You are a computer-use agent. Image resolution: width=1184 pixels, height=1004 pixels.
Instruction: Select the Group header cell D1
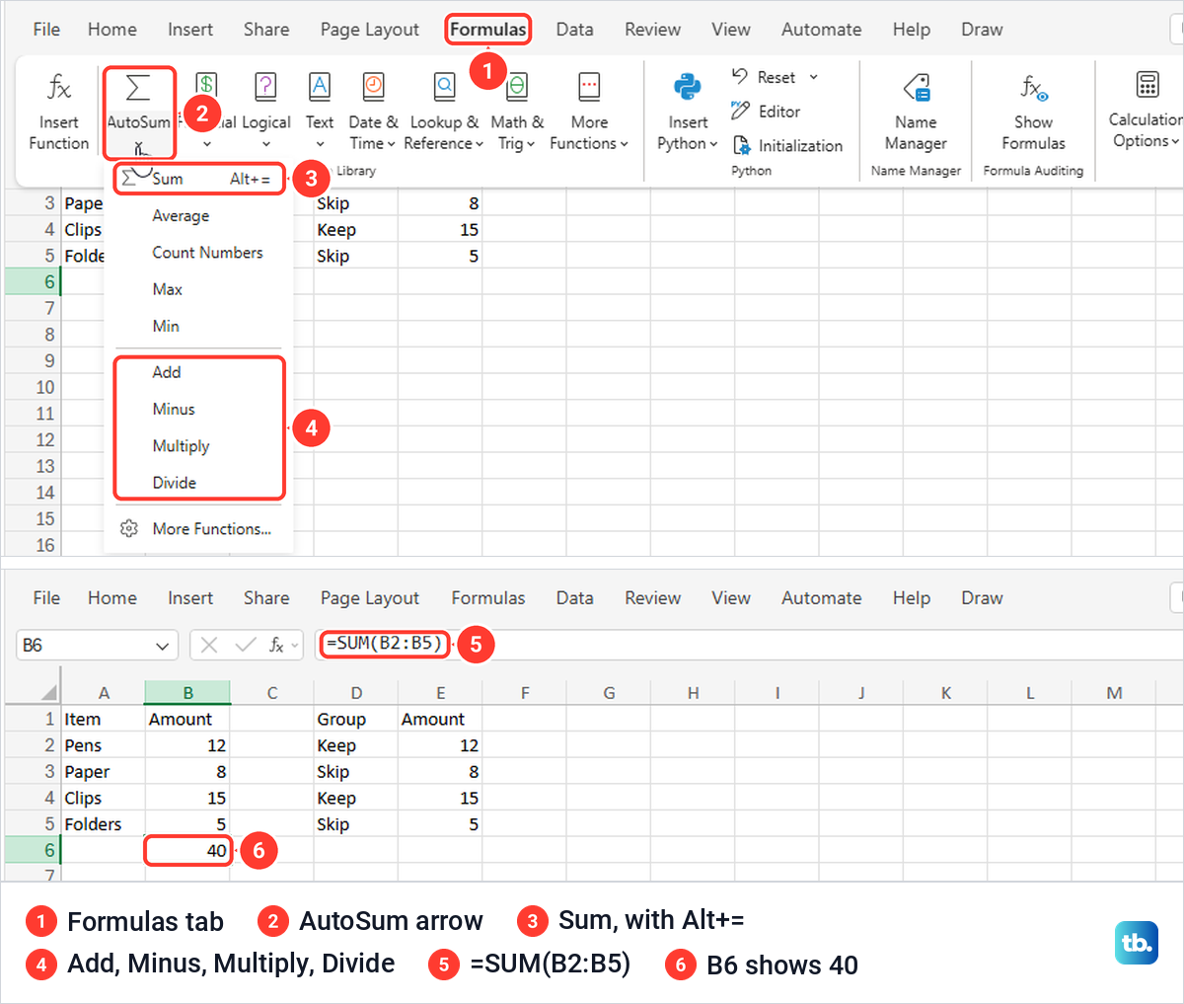[x=356, y=719]
